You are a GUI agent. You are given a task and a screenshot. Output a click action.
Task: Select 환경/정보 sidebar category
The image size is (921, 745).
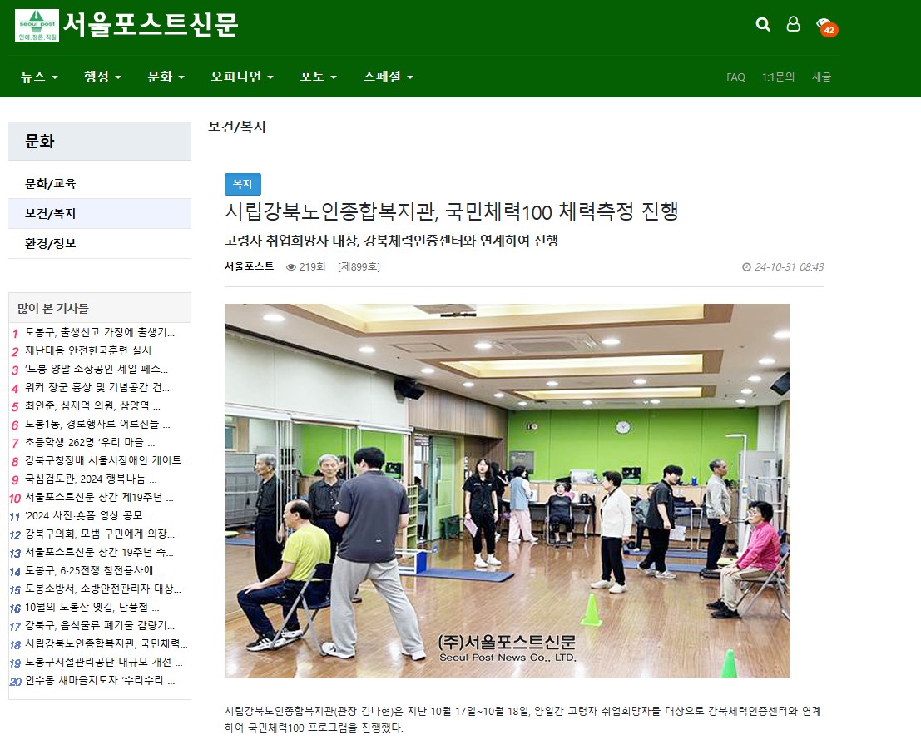point(50,243)
